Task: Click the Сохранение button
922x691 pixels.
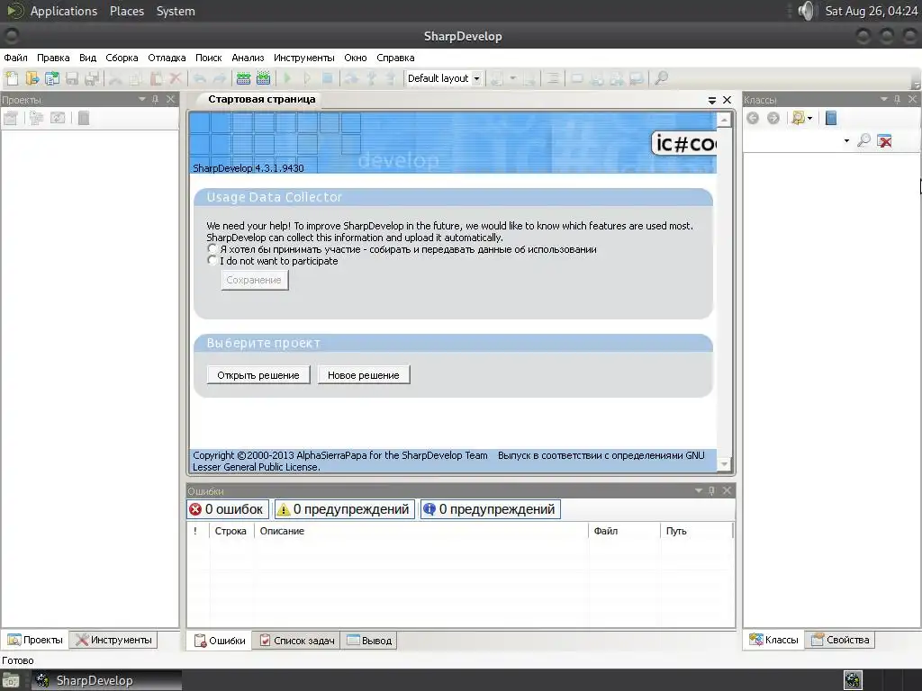Action: (x=254, y=281)
